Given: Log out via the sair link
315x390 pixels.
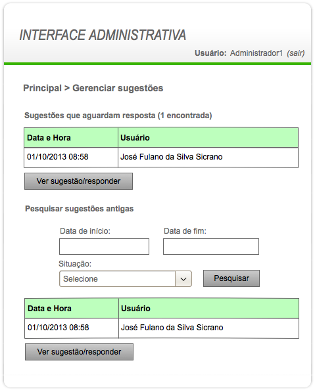Looking at the screenshot, I should click(x=295, y=53).
